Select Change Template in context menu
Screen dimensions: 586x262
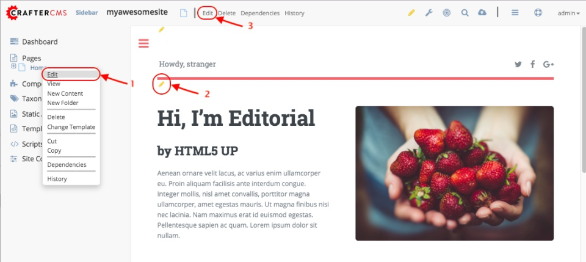(x=71, y=126)
